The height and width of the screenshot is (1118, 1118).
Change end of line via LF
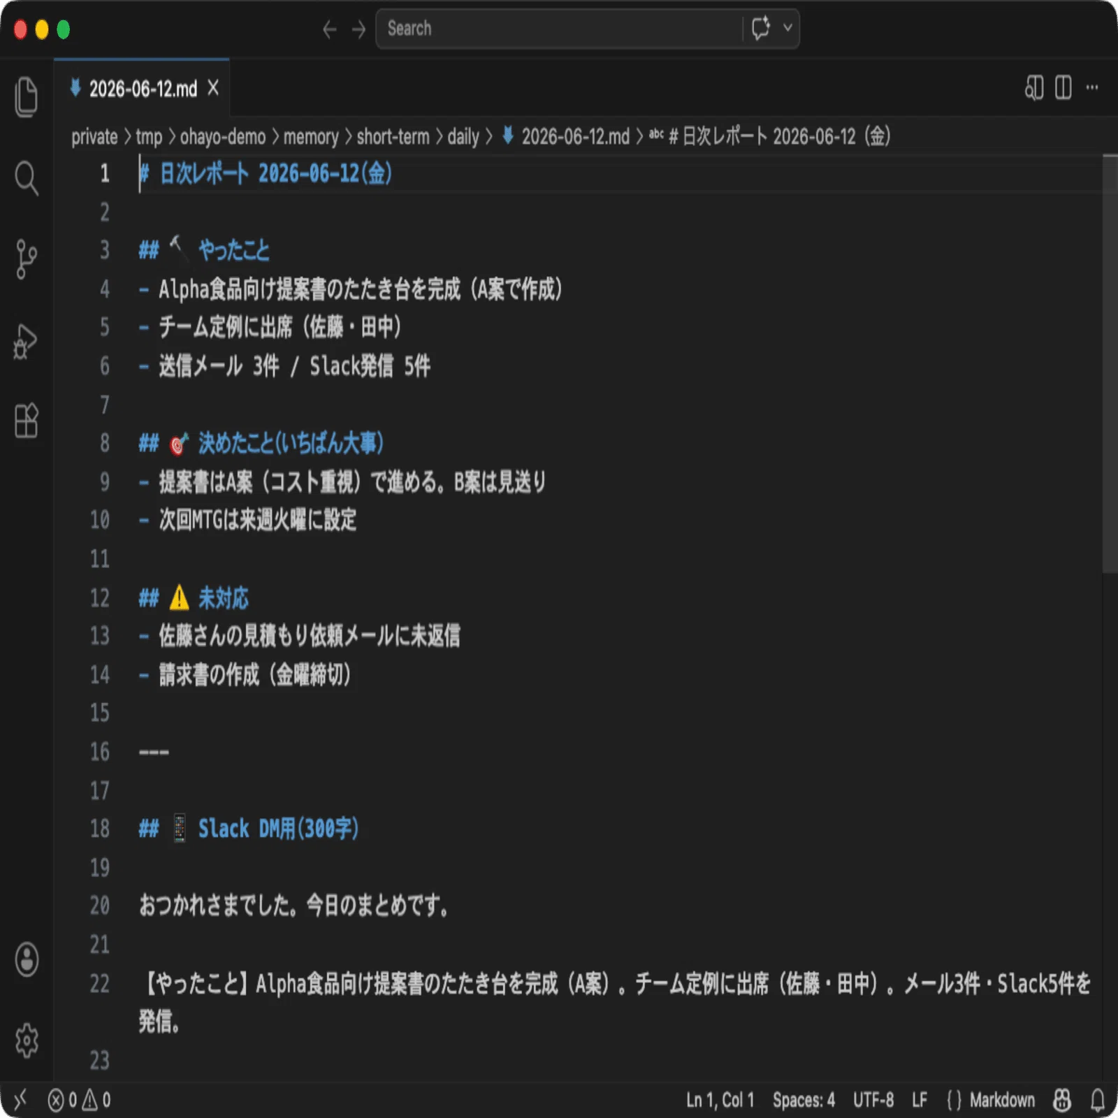coord(920,1101)
